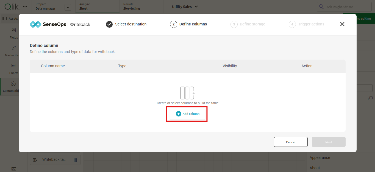Expand the Utility Sales app dropdown
This screenshot has width=375, height=172.
pos(185,7)
